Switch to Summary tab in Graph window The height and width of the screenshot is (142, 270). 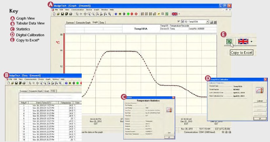pyautogui.click(x=70, y=23)
